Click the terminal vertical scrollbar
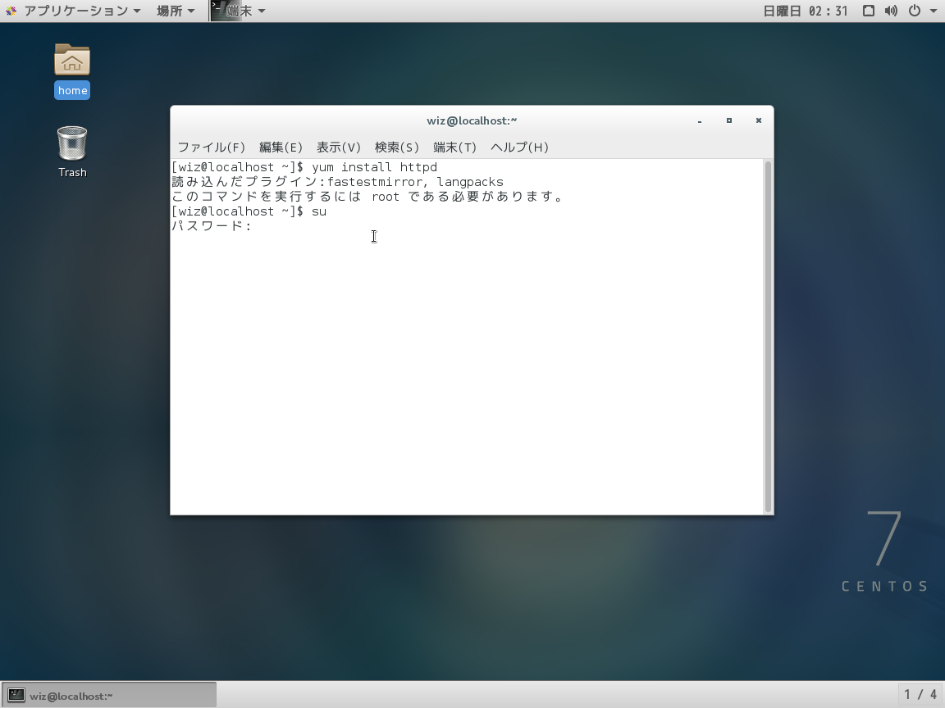This screenshot has width=945, height=708. coord(769,337)
